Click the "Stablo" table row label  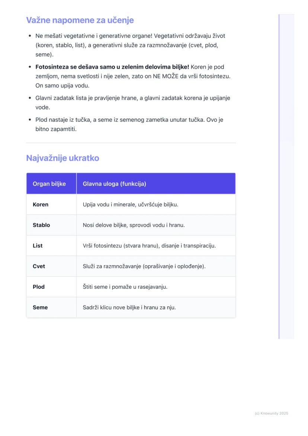(x=41, y=225)
